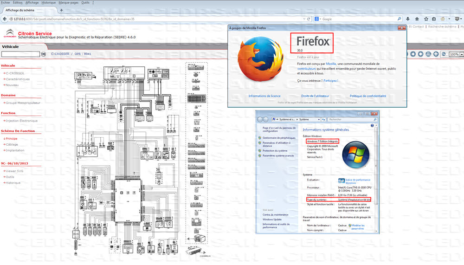Open Paramètres système avancés link

click(x=278, y=156)
